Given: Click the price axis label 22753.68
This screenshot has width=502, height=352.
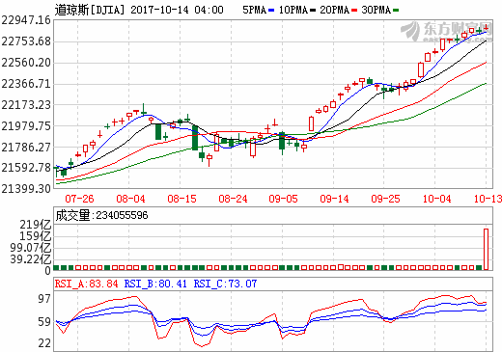Looking at the screenshot, I should [26, 41].
